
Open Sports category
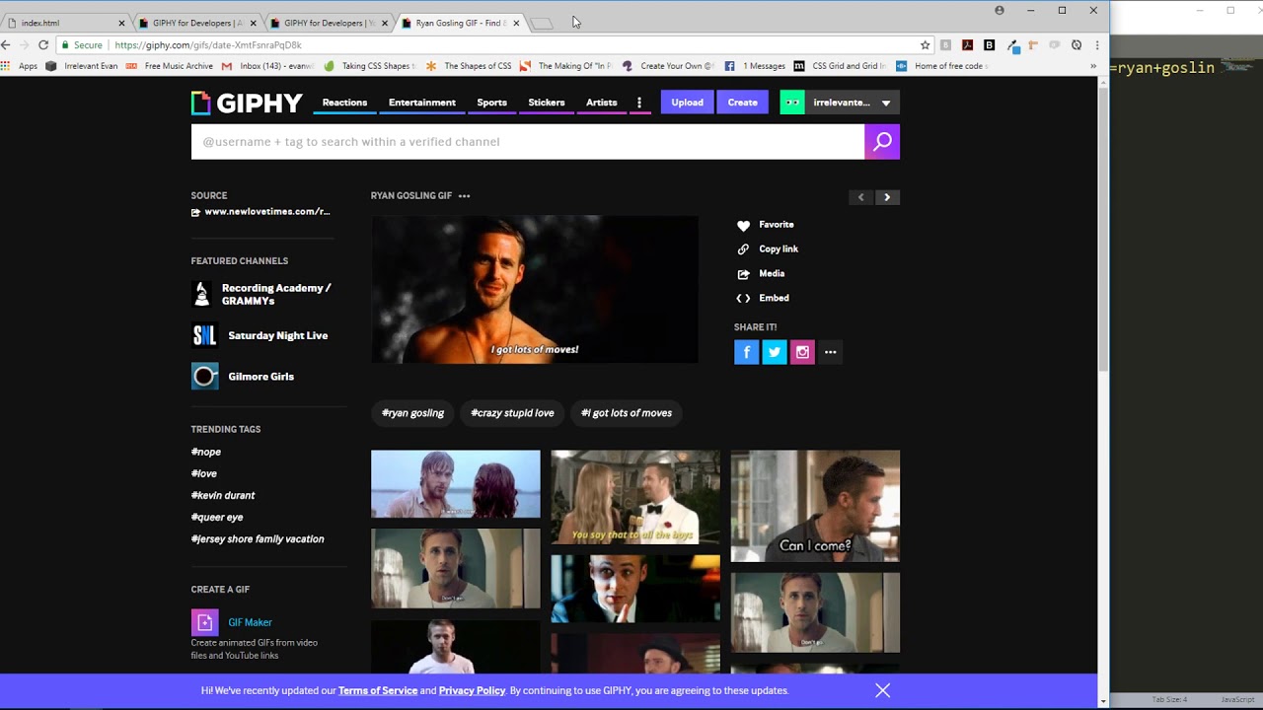[491, 103]
